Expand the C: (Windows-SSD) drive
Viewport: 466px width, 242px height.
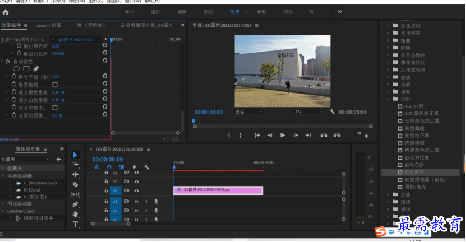(x=11, y=183)
